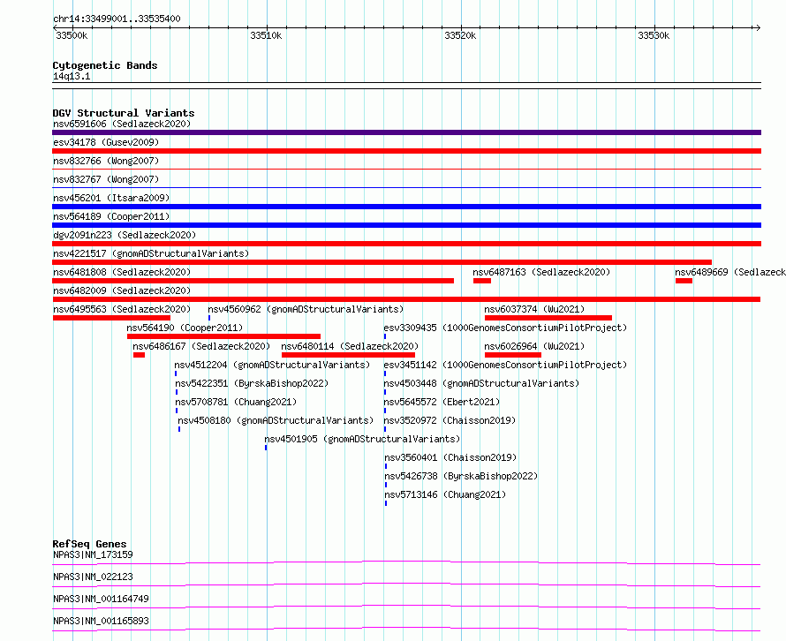This screenshot has height=641, width=786.
Task: Click the red bar under nsv6480114
Action: (348, 355)
